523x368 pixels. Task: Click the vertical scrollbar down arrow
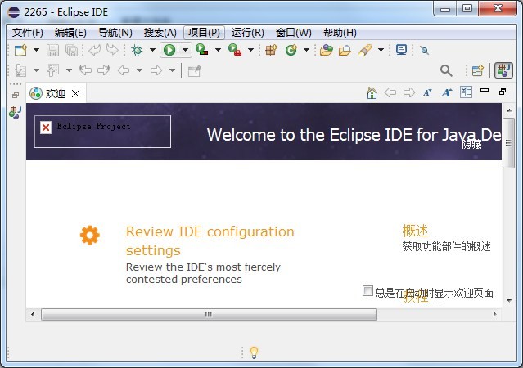tap(509, 301)
